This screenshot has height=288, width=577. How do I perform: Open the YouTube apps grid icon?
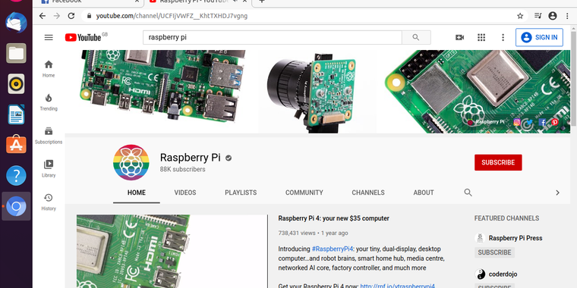pyautogui.click(x=481, y=37)
